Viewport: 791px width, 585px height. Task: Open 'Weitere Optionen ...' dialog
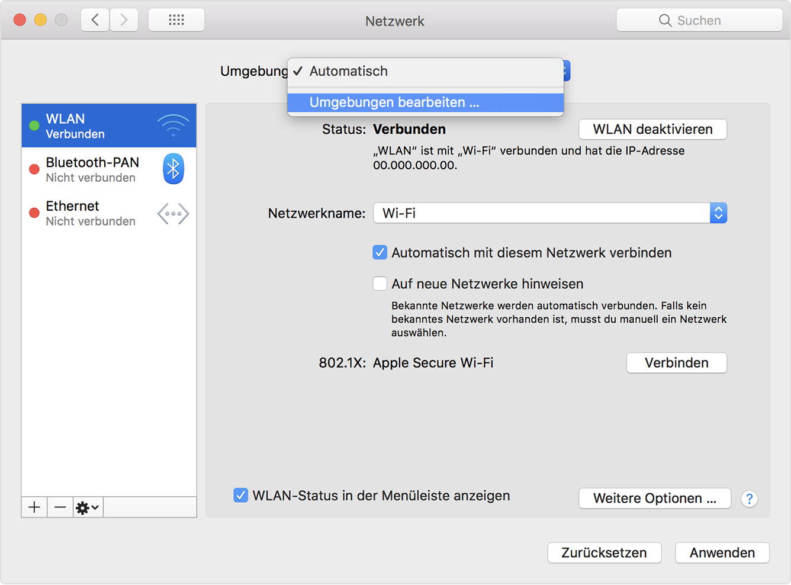point(654,499)
